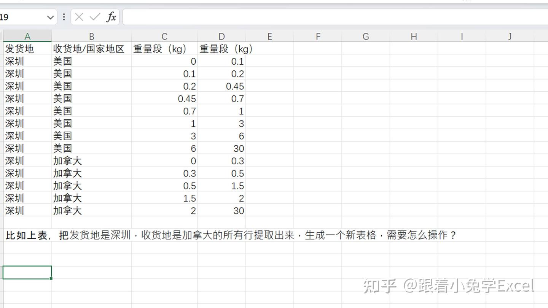The image size is (548, 308).
Task: Select 加拿大 in the row with weights 0 and 0.3
Action: (91, 161)
